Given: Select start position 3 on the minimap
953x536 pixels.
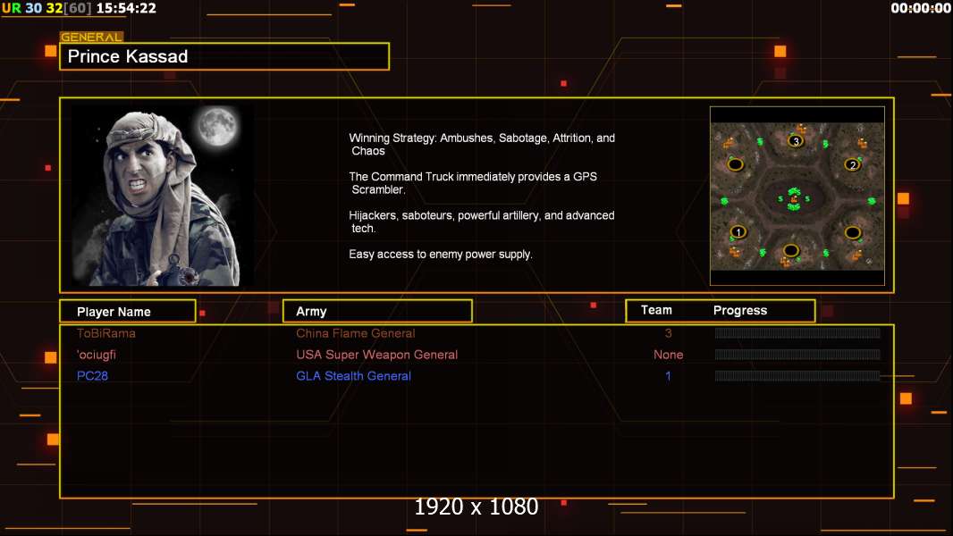Looking at the screenshot, I should 796,141.
